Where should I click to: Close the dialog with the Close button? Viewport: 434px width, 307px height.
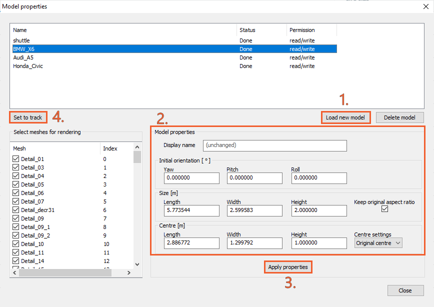[405, 290]
